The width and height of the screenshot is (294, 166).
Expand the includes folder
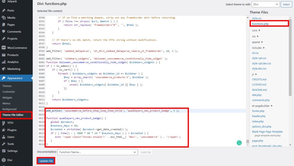click(x=258, y=48)
